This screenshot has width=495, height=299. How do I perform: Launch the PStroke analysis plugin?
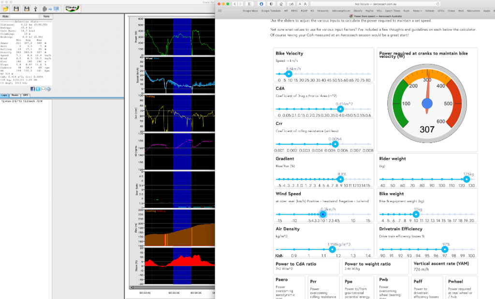(72, 8)
